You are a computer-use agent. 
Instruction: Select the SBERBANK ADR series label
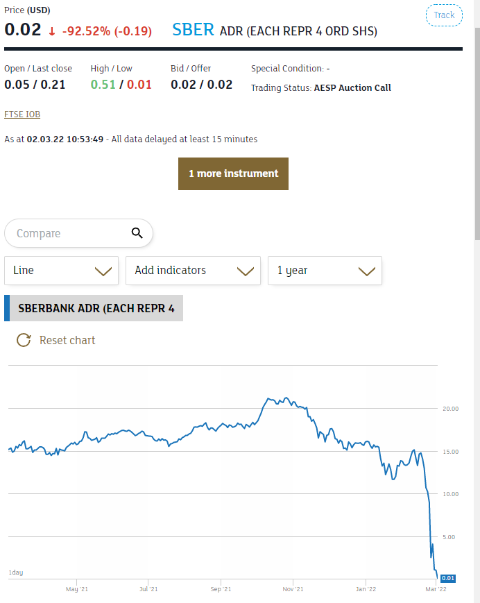pyautogui.click(x=94, y=308)
